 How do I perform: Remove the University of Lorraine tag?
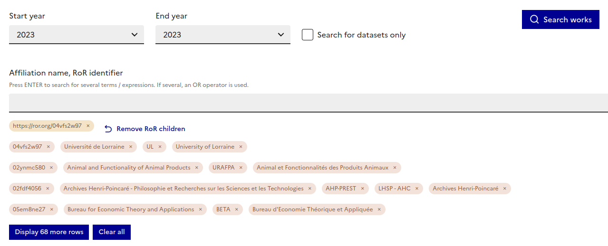(x=241, y=147)
